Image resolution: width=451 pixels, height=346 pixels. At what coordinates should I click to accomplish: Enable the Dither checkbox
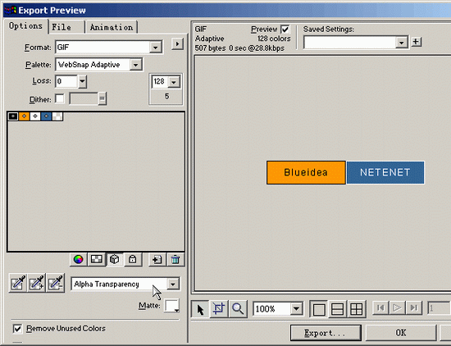click(60, 99)
